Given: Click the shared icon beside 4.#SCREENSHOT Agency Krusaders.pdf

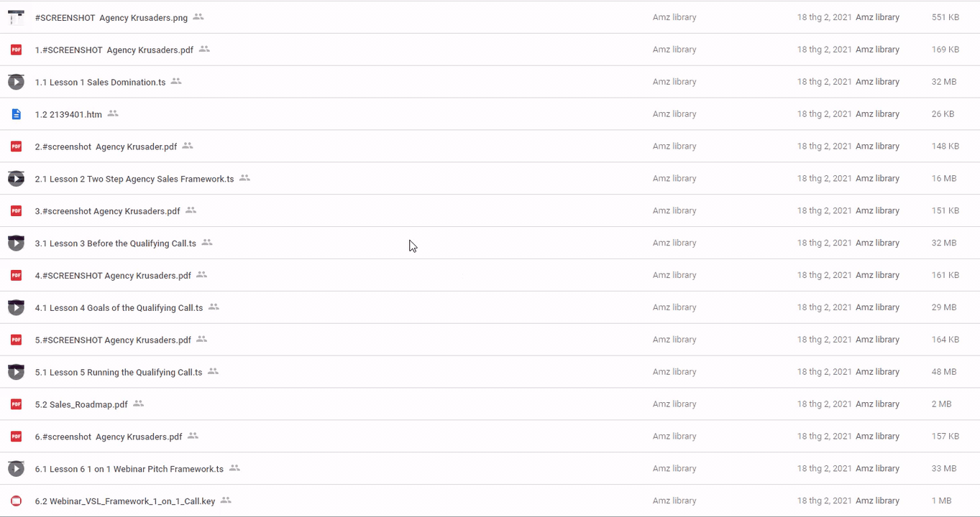Looking at the screenshot, I should pyautogui.click(x=202, y=275).
